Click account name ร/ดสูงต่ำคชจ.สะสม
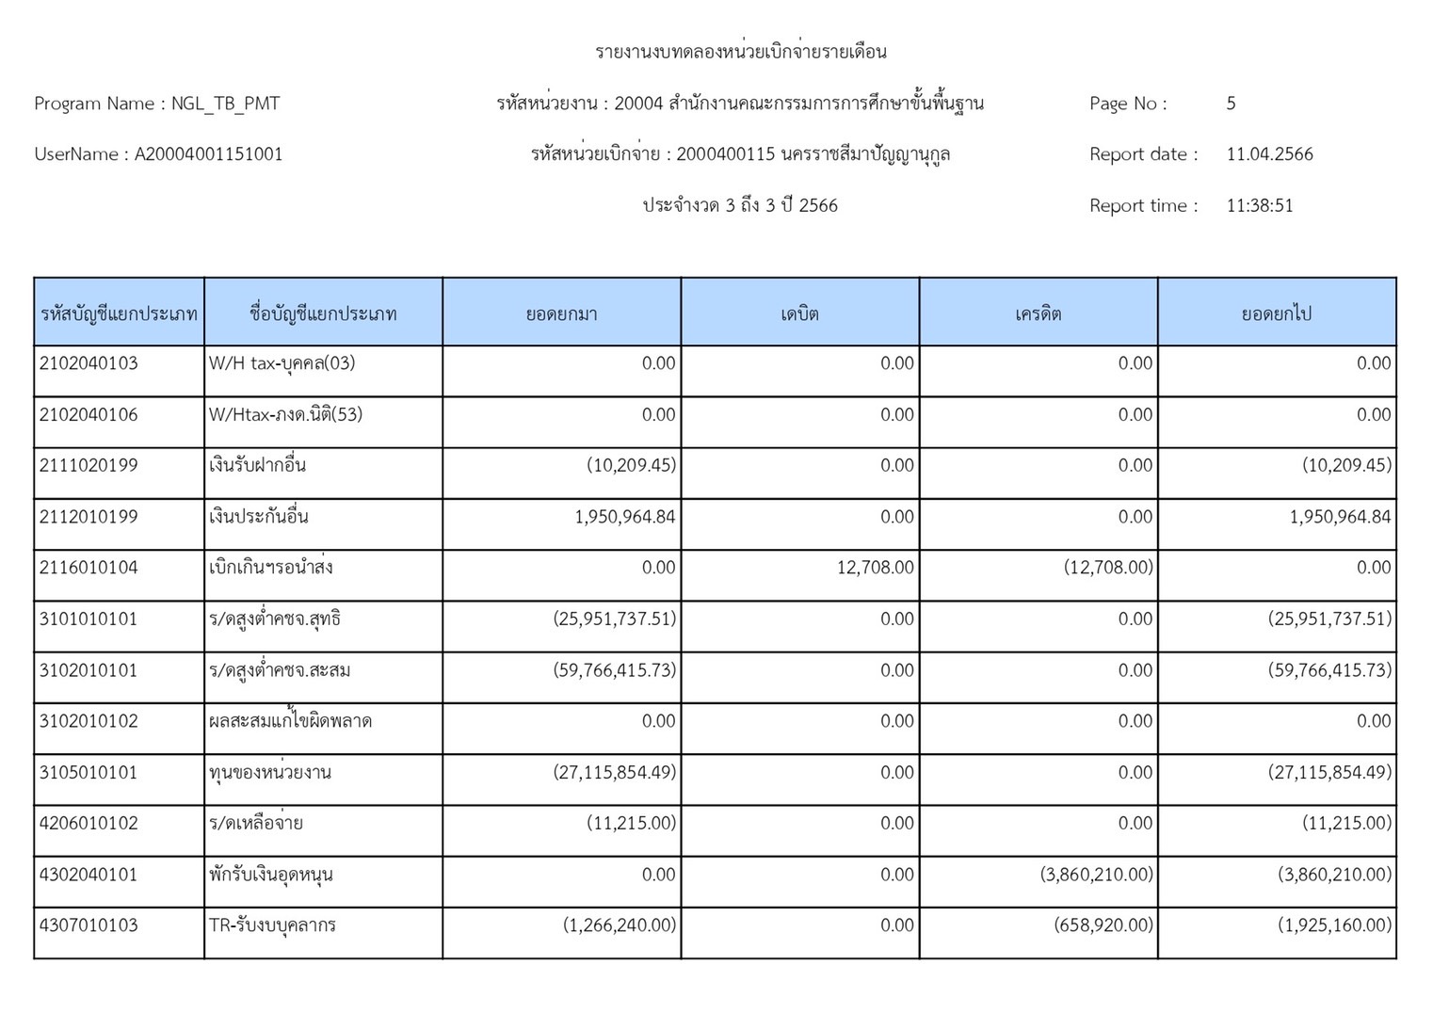Screen dimensions: 1433x1013 [x=280, y=670]
